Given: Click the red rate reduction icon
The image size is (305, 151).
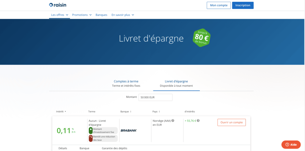Looking at the screenshot, I should coord(91,138).
